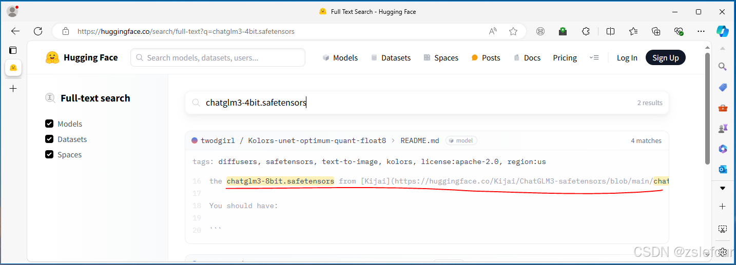Launch Copilot from the toolbar corner
The width and height of the screenshot is (736, 265).
(x=723, y=31)
